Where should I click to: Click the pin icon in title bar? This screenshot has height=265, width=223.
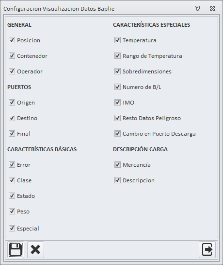197,8
